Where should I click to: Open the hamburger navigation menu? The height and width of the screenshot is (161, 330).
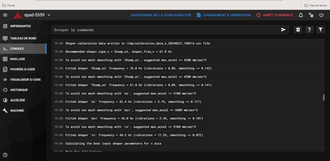coord(5,15)
